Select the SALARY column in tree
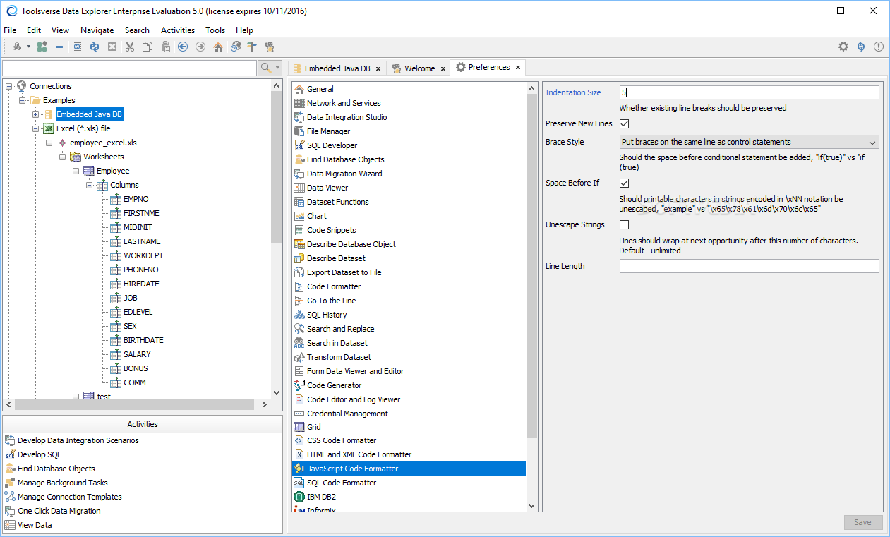890x537 pixels. click(137, 354)
